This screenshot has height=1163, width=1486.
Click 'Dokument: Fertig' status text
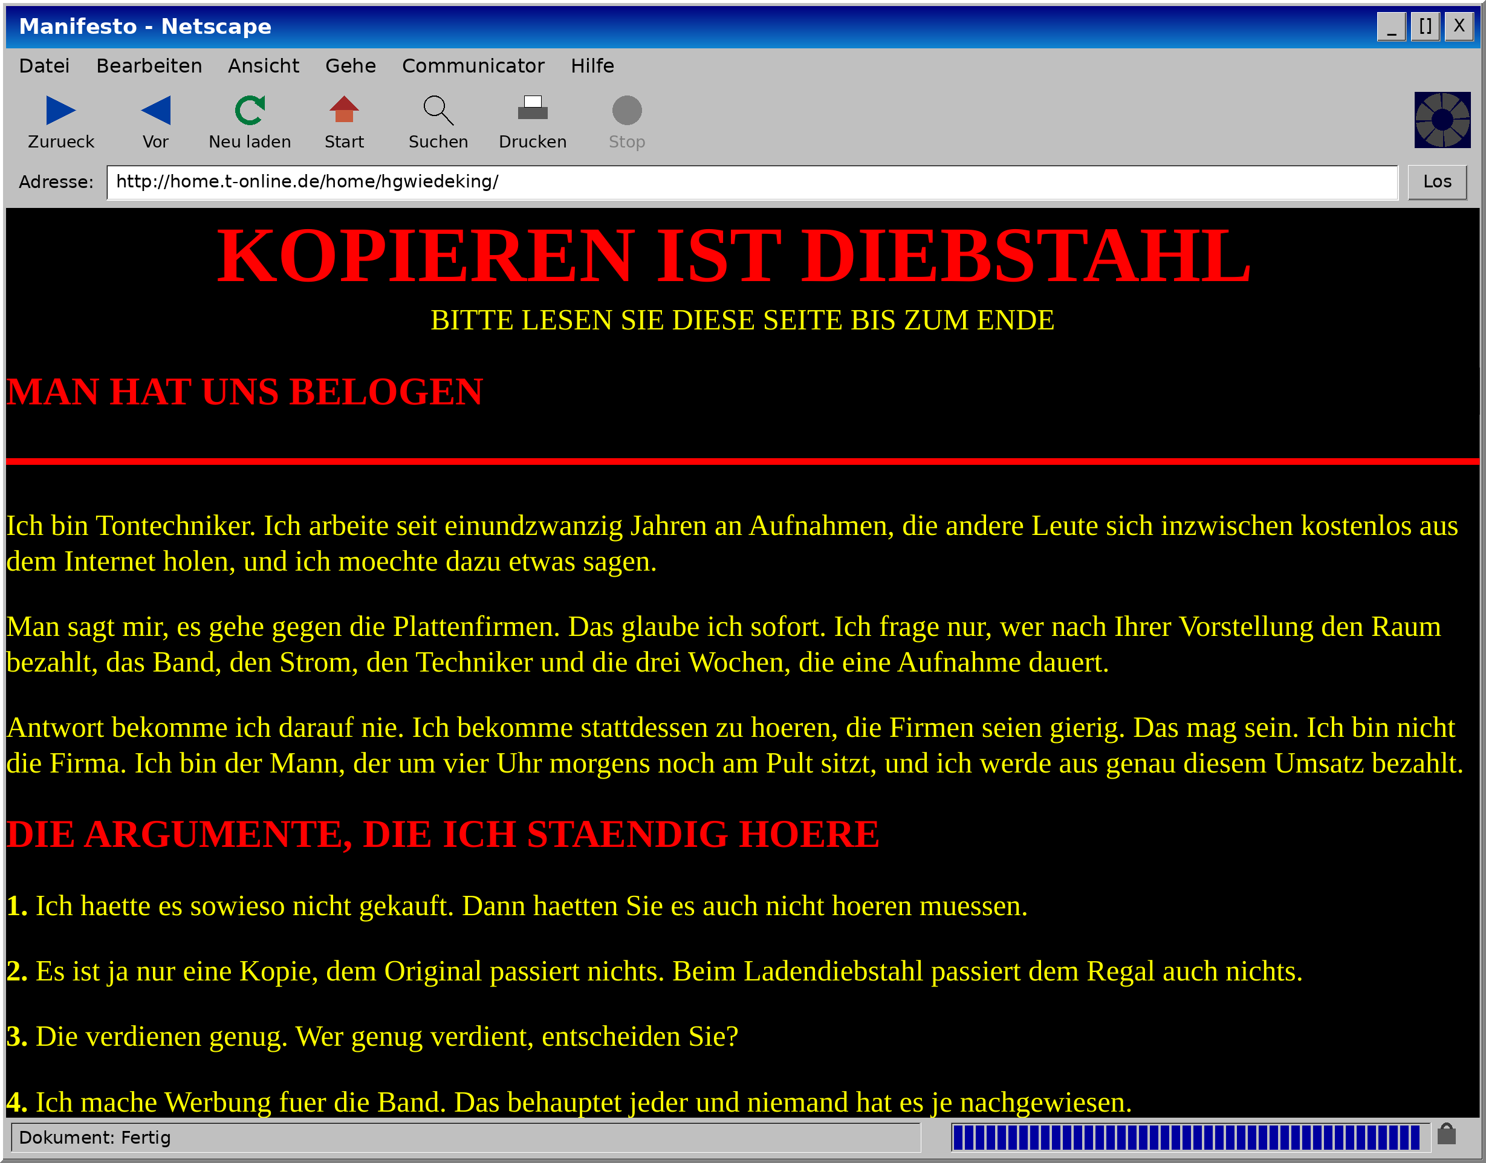pos(95,1137)
